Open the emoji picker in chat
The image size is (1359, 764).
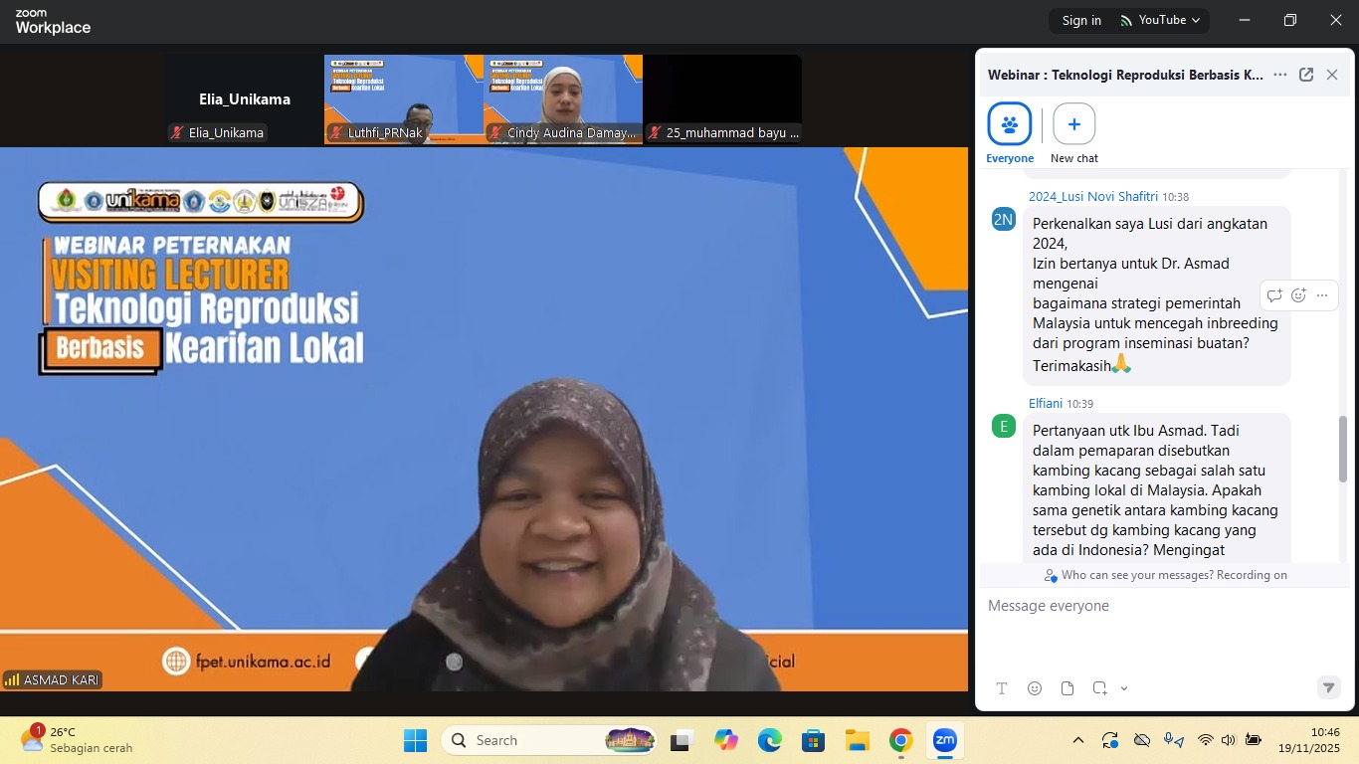(1035, 688)
